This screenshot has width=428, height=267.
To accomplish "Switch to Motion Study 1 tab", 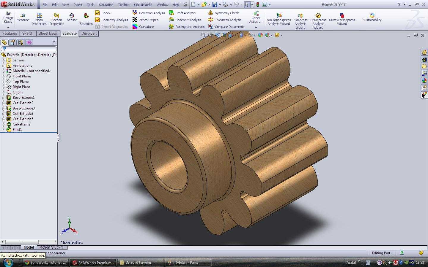I will [x=51, y=247].
